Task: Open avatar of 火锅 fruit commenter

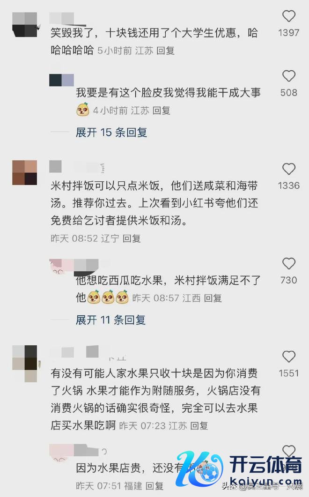Action: pos(25,363)
